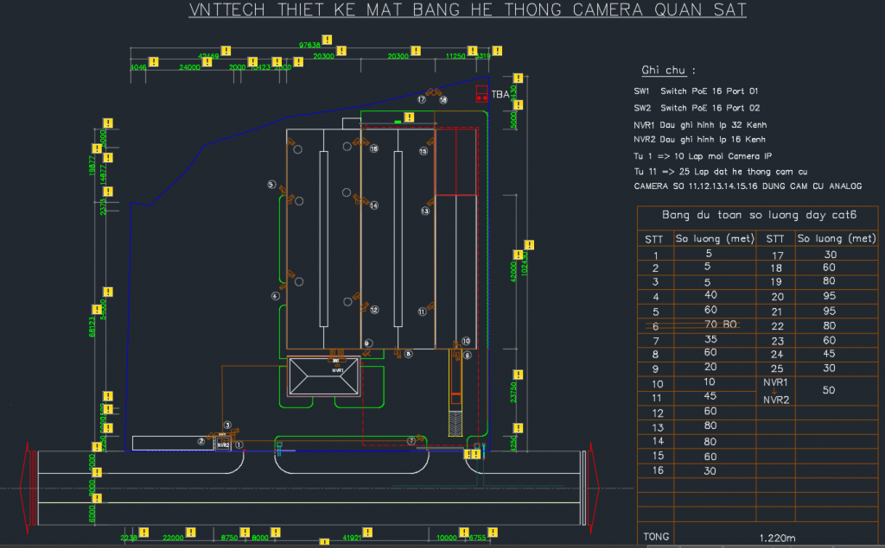Screen dimensions: 885x548
Task: Click the warning icon beside dimension 97638
Action: pyautogui.click(x=341, y=51)
